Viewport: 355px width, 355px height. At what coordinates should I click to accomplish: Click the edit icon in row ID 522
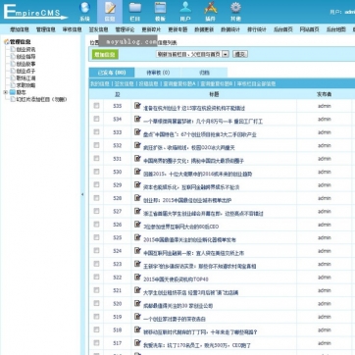coord(137,277)
